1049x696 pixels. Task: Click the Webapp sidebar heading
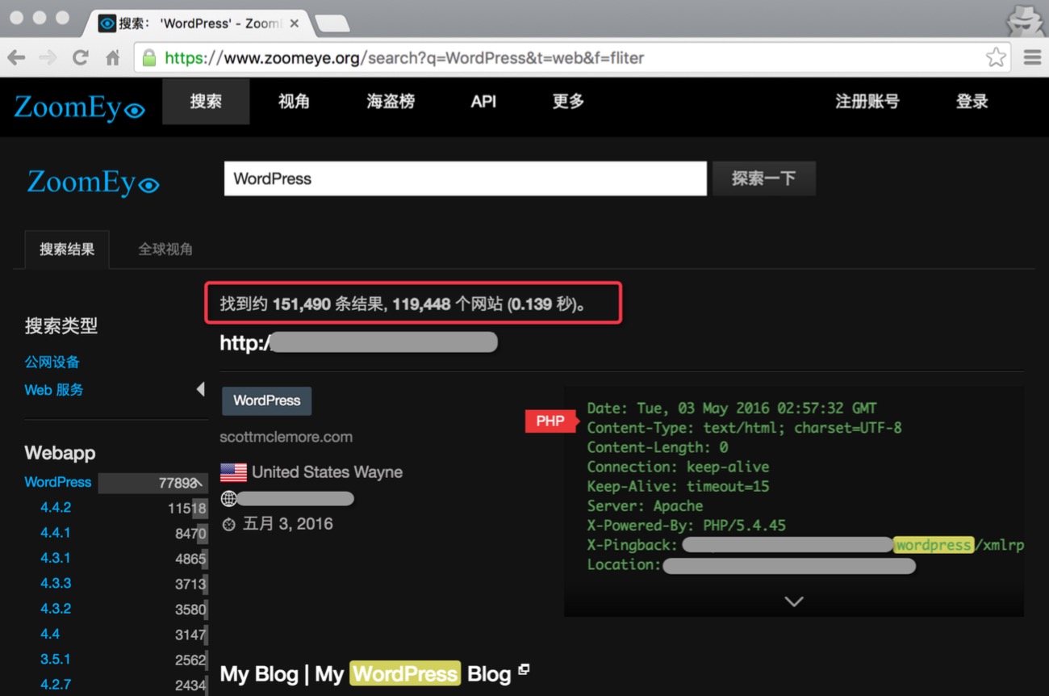coord(61,453)
